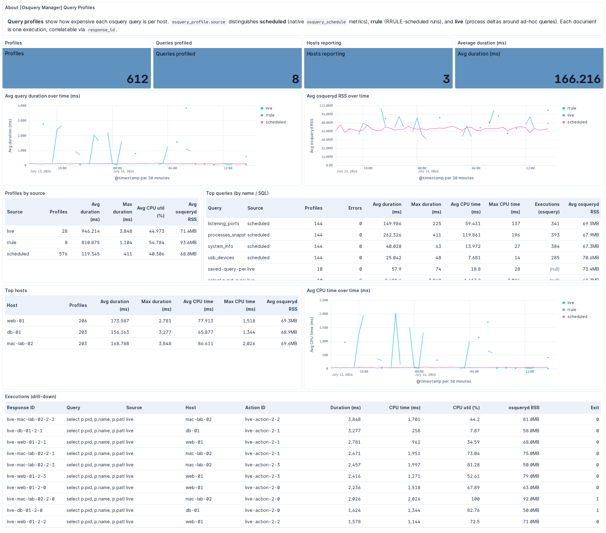
Task: Click response ID 'live-web-01-2-0'
Action: point(27,488)
